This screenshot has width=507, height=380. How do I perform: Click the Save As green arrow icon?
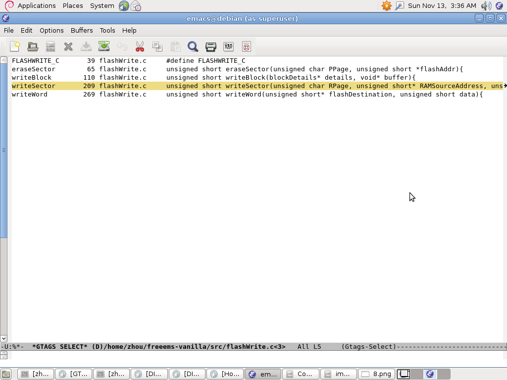coord(104,47)
